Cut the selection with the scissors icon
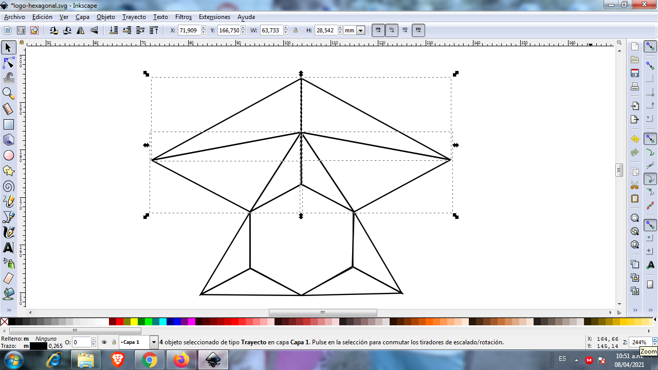 coord(635,185)
